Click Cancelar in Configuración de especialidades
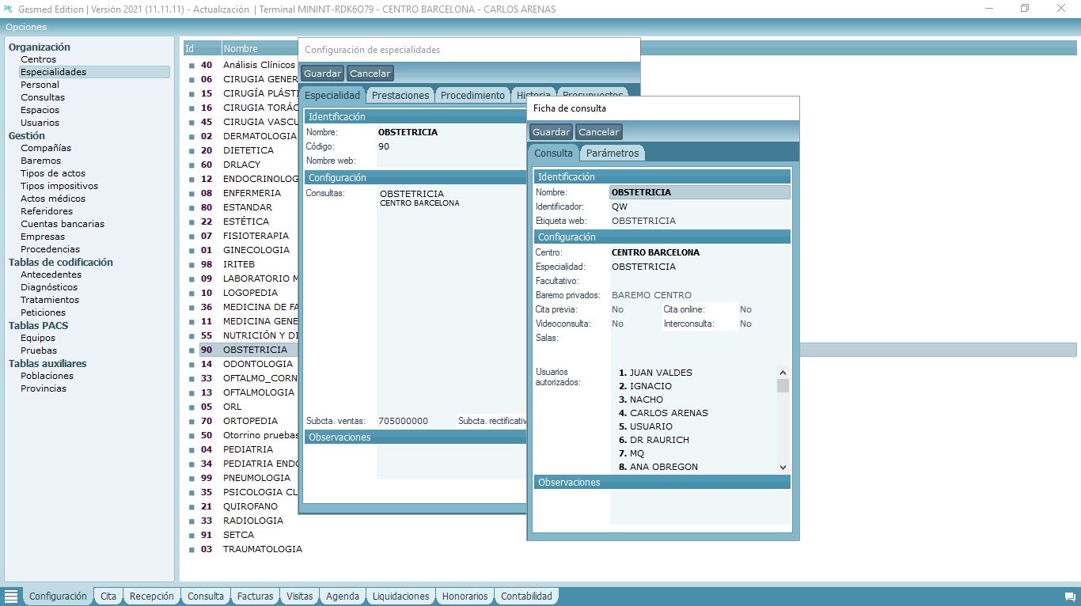 coord(370,73)
